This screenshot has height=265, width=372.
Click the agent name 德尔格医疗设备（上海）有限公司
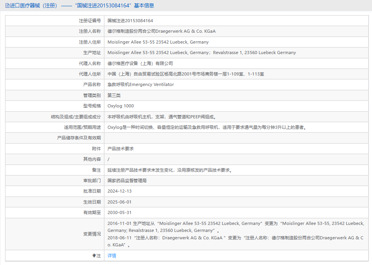tap(140, 63)
